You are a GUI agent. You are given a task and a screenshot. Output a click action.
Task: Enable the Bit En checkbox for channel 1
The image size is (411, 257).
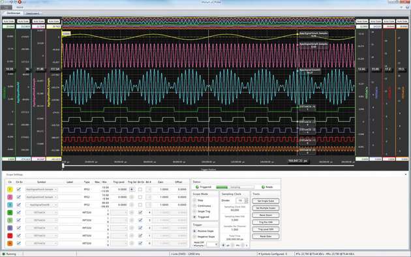140,189
